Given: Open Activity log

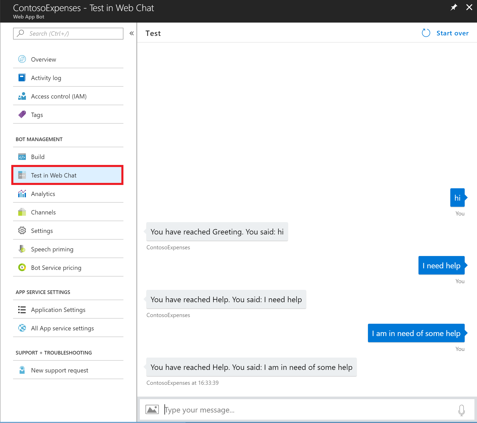Looking at the screenshot, I should tap(68, 78).
